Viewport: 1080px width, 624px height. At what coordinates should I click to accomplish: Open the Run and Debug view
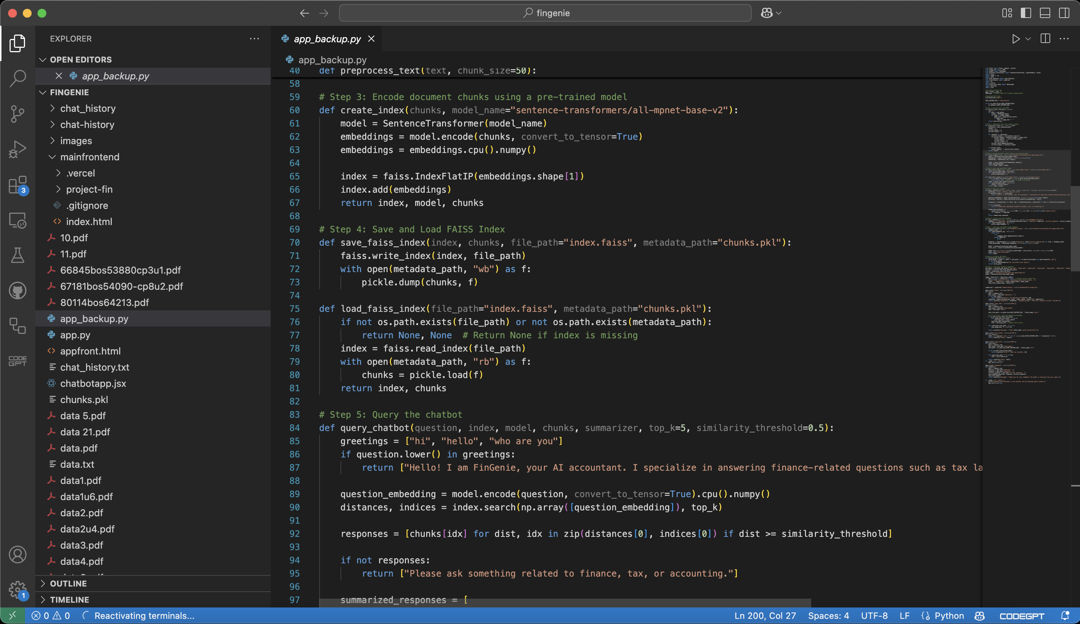coord(18,149)
